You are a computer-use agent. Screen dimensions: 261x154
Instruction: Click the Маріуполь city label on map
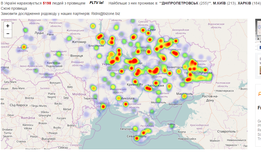(x=184, y=94)
